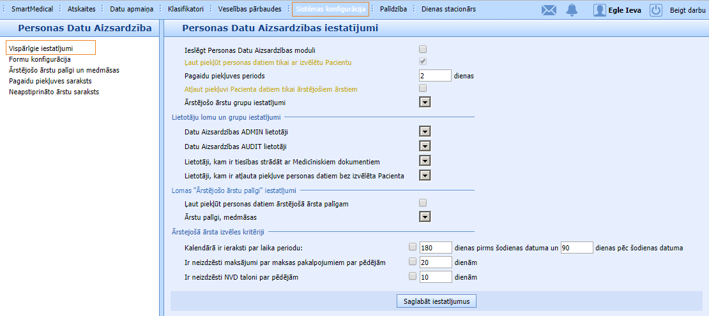The width and height of the screenshot is (709, 316).
Task: Open Neapstiprināto ārstu saraksts in sidebar
Action: [54, 92]
